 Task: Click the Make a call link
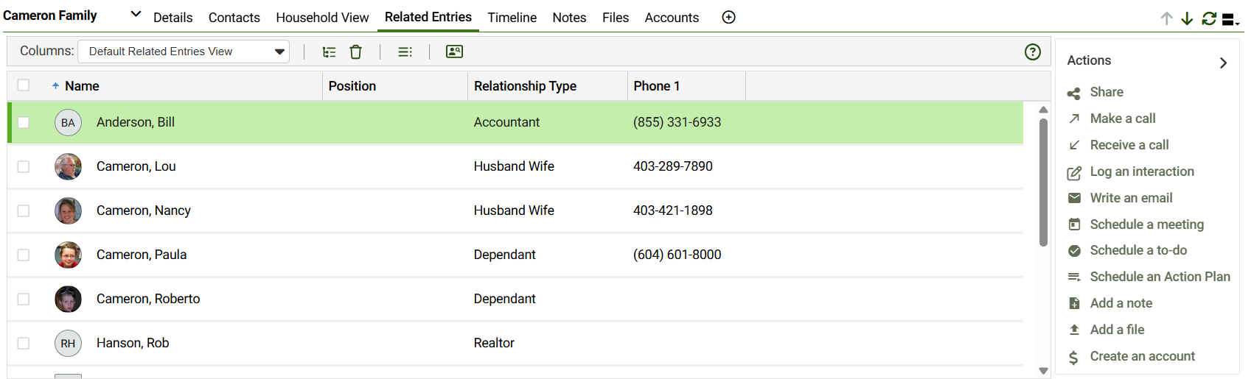[x=1123, y=118]
